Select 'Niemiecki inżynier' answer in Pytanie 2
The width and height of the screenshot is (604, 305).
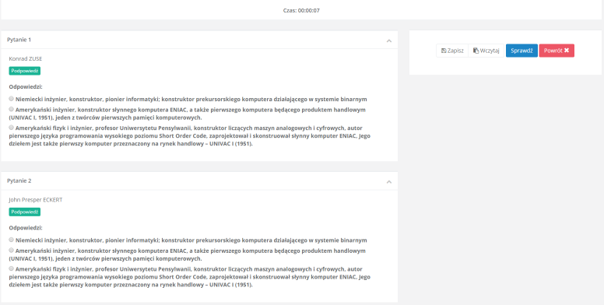coord(12,240)
